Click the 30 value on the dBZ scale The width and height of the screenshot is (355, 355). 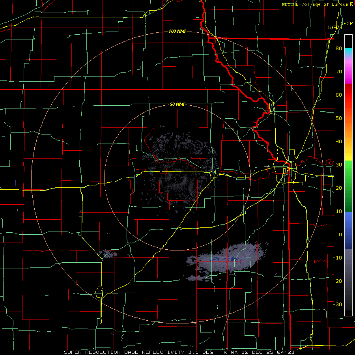pos(339,164)
